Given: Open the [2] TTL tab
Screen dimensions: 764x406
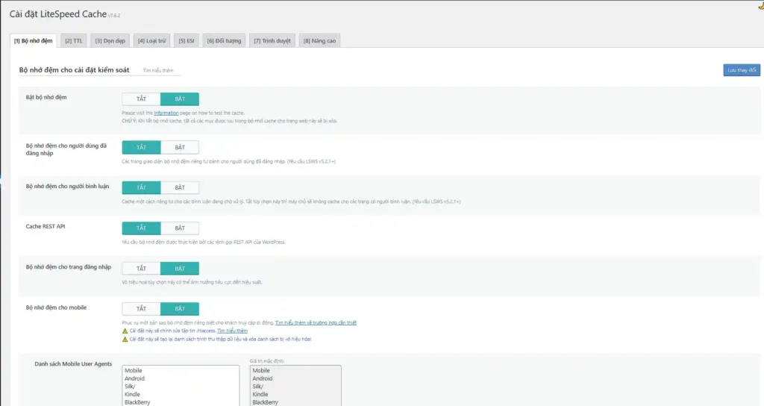Looking at the screenshot, I should click(74, 41).
